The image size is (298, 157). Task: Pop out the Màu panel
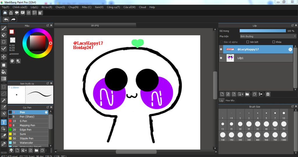coord(48,25)
